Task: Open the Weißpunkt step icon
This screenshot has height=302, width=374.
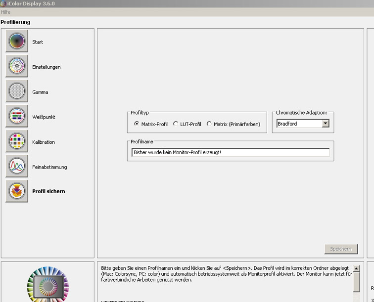Action: [17, 117]
